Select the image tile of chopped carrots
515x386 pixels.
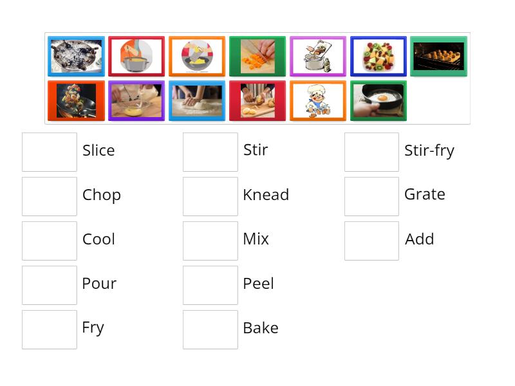(257, 56)
